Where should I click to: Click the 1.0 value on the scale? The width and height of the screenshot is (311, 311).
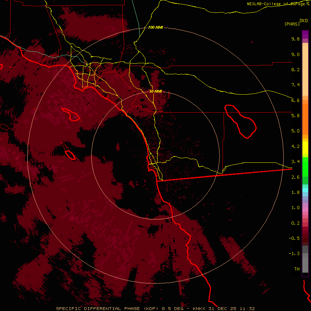point(295,208)
